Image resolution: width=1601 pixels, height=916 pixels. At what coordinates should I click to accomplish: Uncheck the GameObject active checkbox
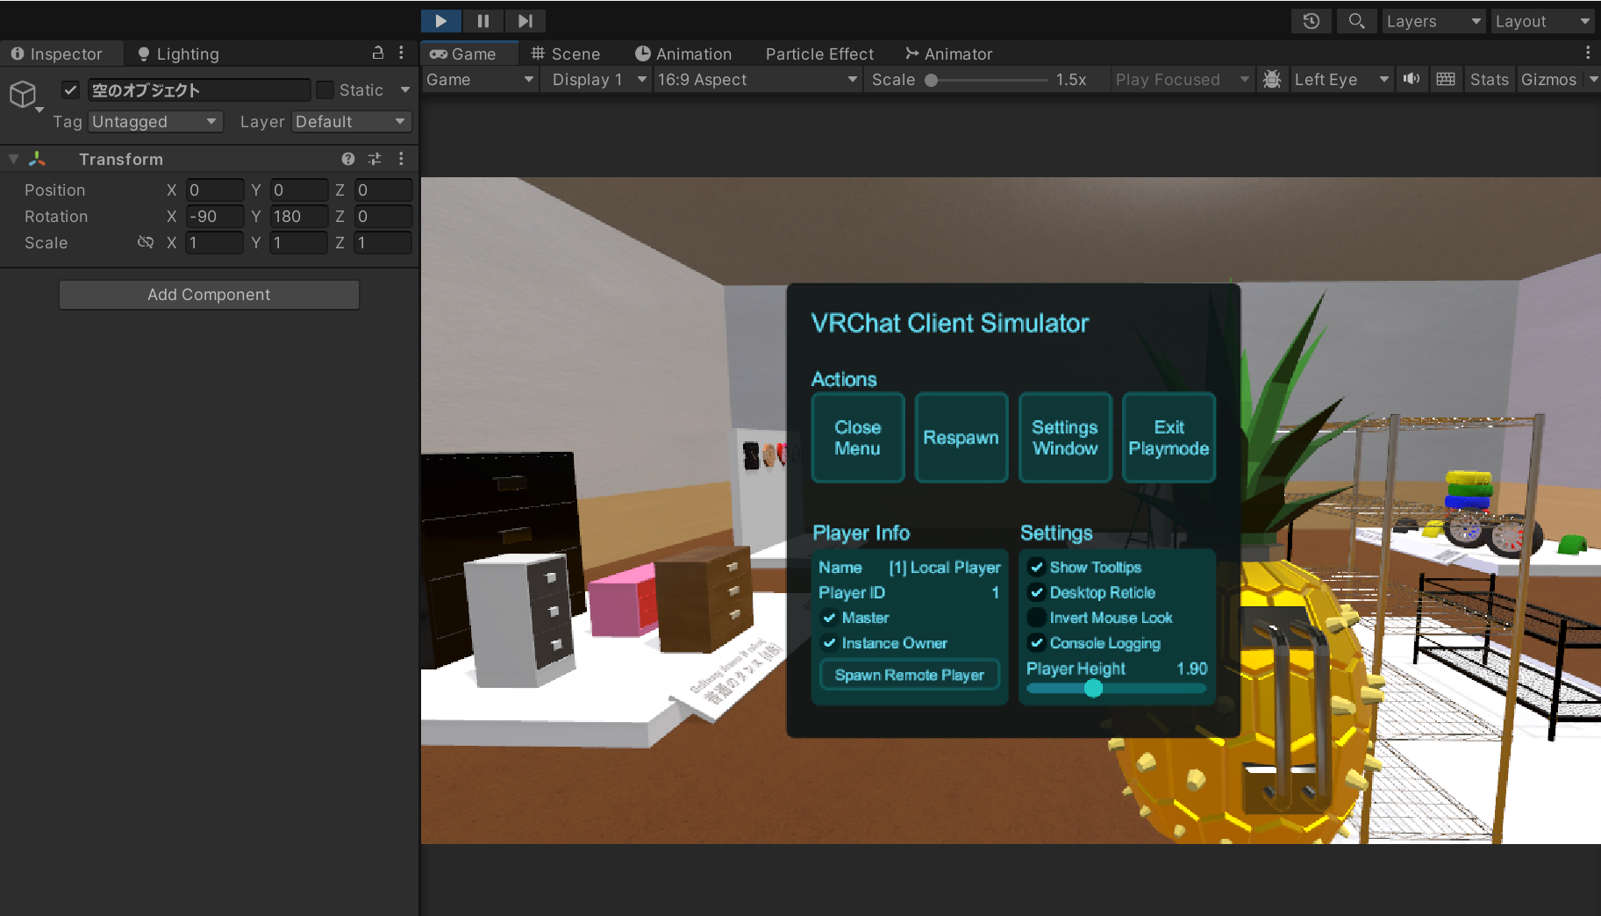tap(71, 89)
